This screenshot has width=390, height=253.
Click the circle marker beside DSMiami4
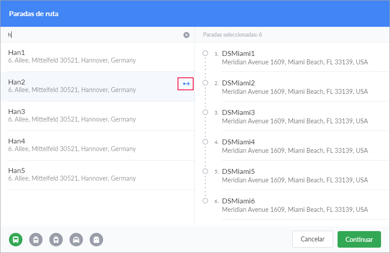pyautogui.click(x=205, y=142)
